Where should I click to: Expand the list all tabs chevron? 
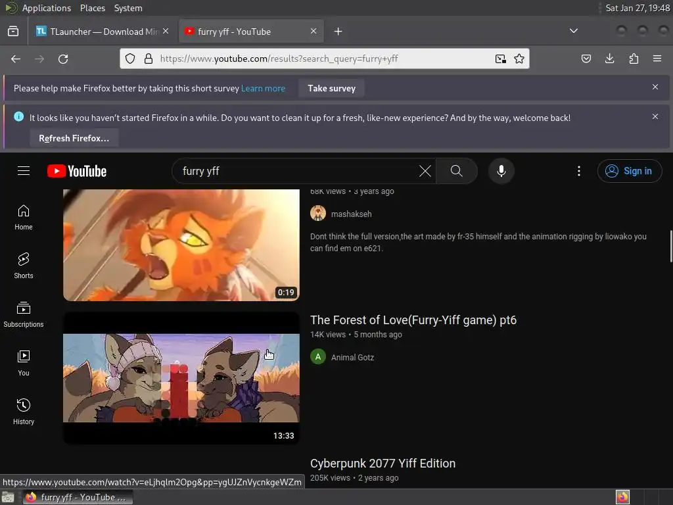(573, 31)
